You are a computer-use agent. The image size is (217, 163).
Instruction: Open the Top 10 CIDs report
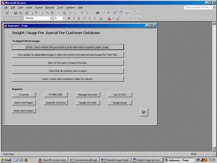click(x=120, y=95)
